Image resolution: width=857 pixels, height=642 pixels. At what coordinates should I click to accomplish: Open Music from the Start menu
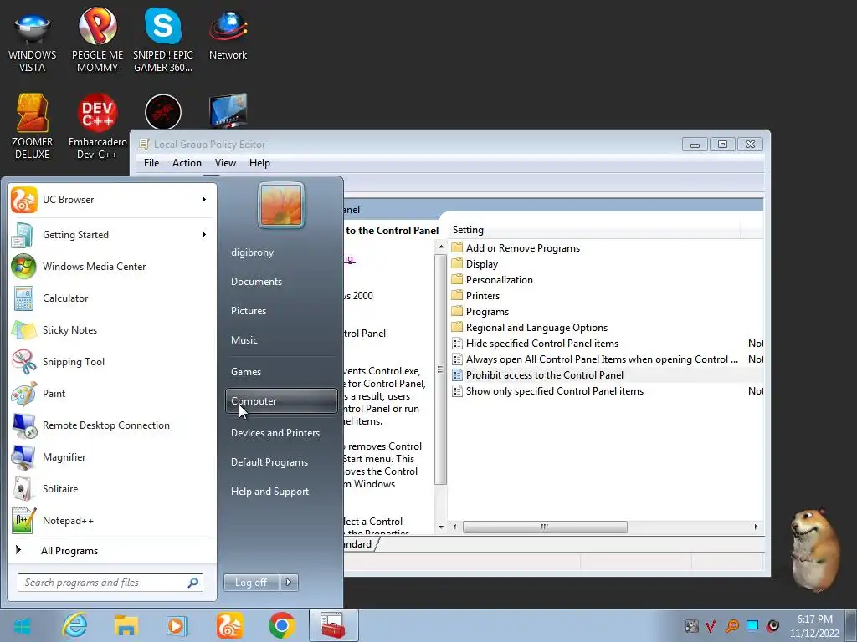(281, 340)
